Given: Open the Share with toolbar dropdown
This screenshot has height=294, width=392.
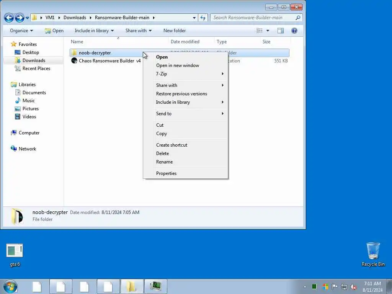Looking at the screenshot, I should tap(138, 31).
